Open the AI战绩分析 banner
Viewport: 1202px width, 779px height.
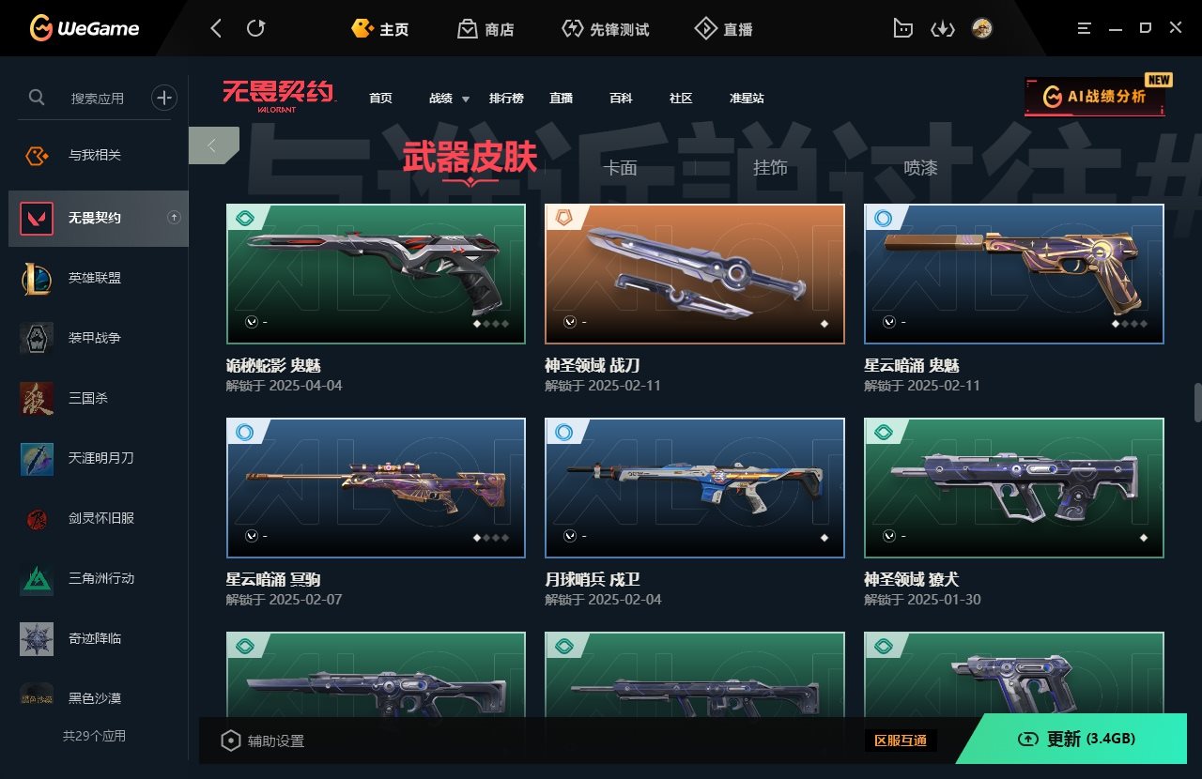(x=1095, y=97)
